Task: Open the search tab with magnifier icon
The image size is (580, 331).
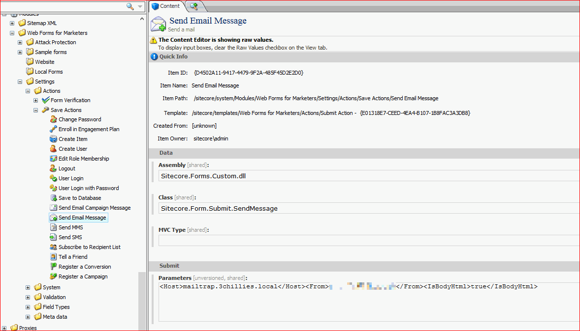Action: pyautogui.click(x=194, y=6)
